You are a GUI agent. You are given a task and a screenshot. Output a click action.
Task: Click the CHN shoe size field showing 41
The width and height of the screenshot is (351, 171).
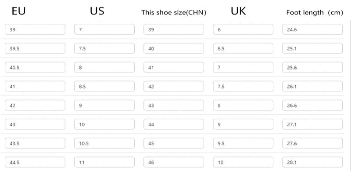coord(174,67)
